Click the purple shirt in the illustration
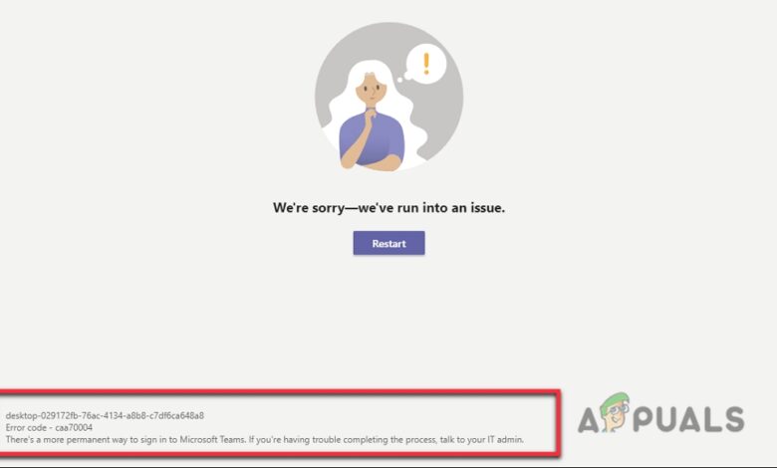Image resolution: width=777 pixels, height=468 pixels. (x=372, y=138)
